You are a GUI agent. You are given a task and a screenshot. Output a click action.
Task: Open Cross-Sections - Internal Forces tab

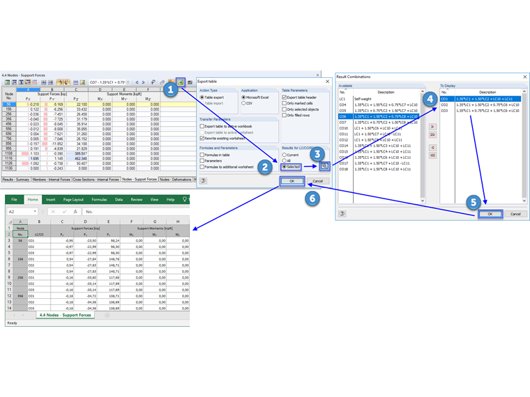pos(96,180)
